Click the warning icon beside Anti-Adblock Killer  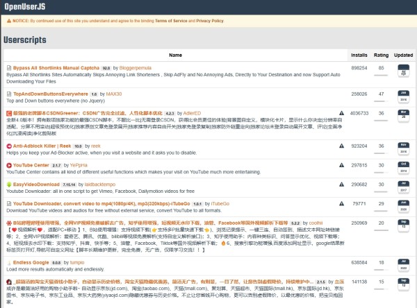tap(341, 146)
